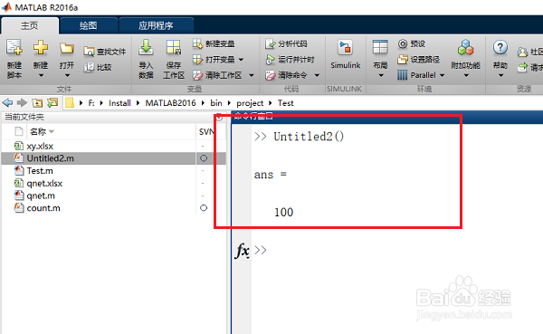Click the 'Untitled2()' command text
This screenshot has width=543, height=334.
[309, 137]
